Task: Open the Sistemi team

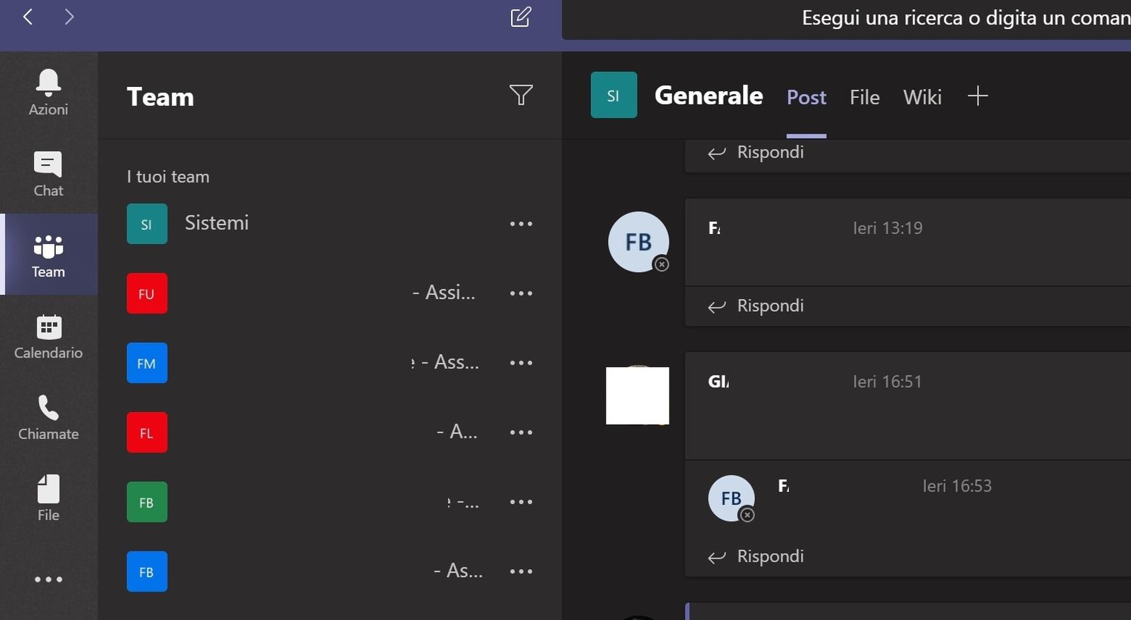Action: click(216, 223)
